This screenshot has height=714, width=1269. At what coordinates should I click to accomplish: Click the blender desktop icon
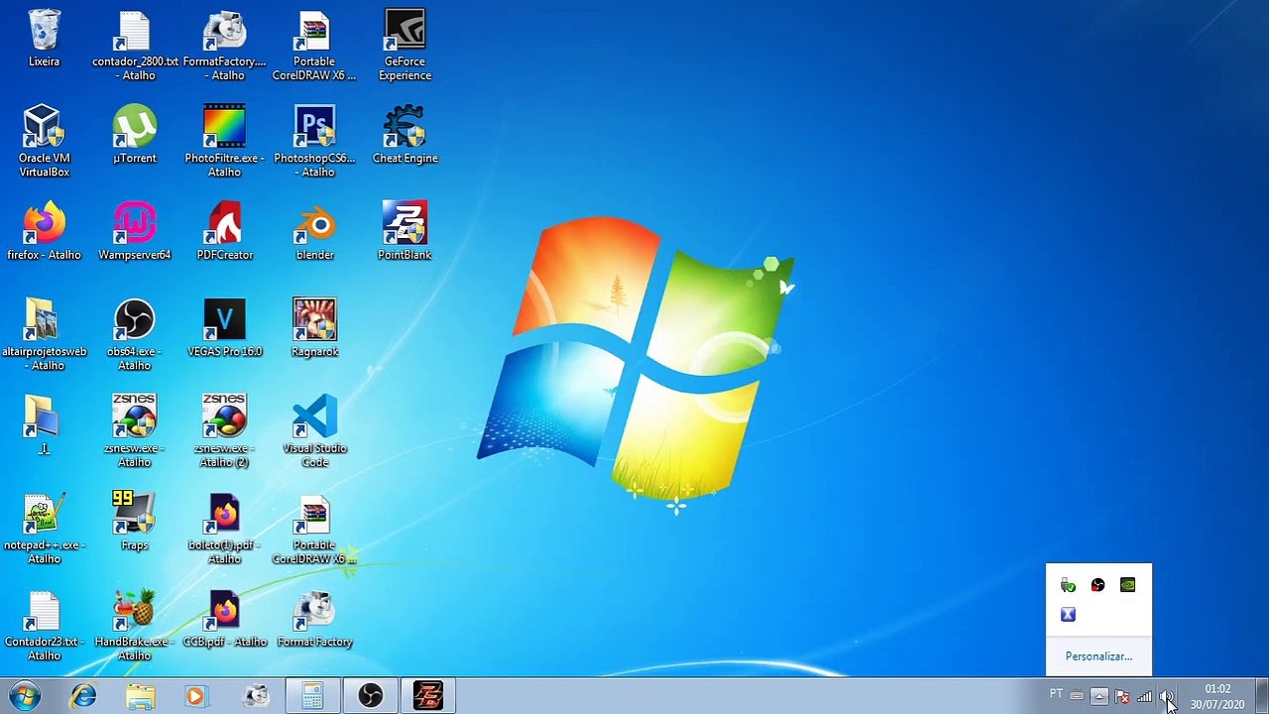click(x=314, y=231)
